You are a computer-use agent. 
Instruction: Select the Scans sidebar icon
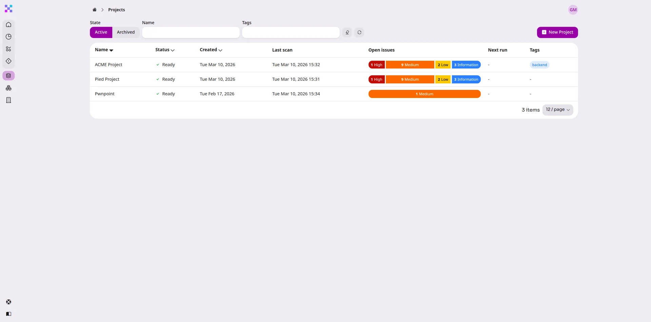pos(8,49)
